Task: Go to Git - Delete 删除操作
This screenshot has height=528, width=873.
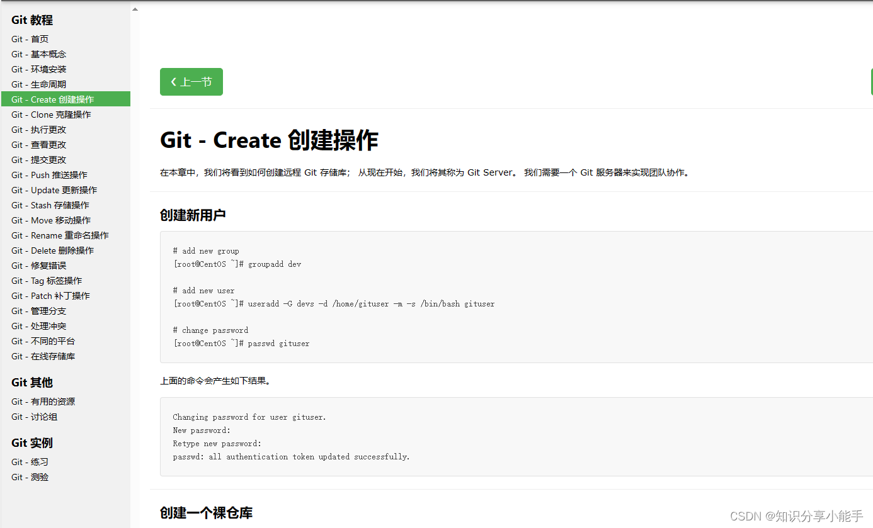Action: 52,250
